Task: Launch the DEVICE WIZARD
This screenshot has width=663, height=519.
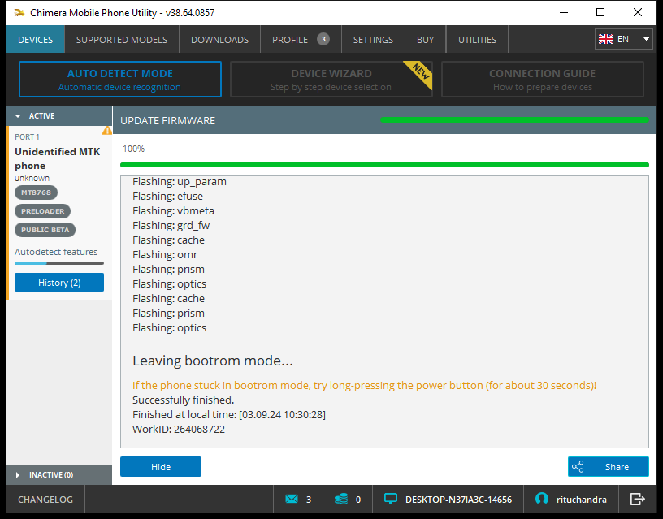Action: [x=331, y=80]
